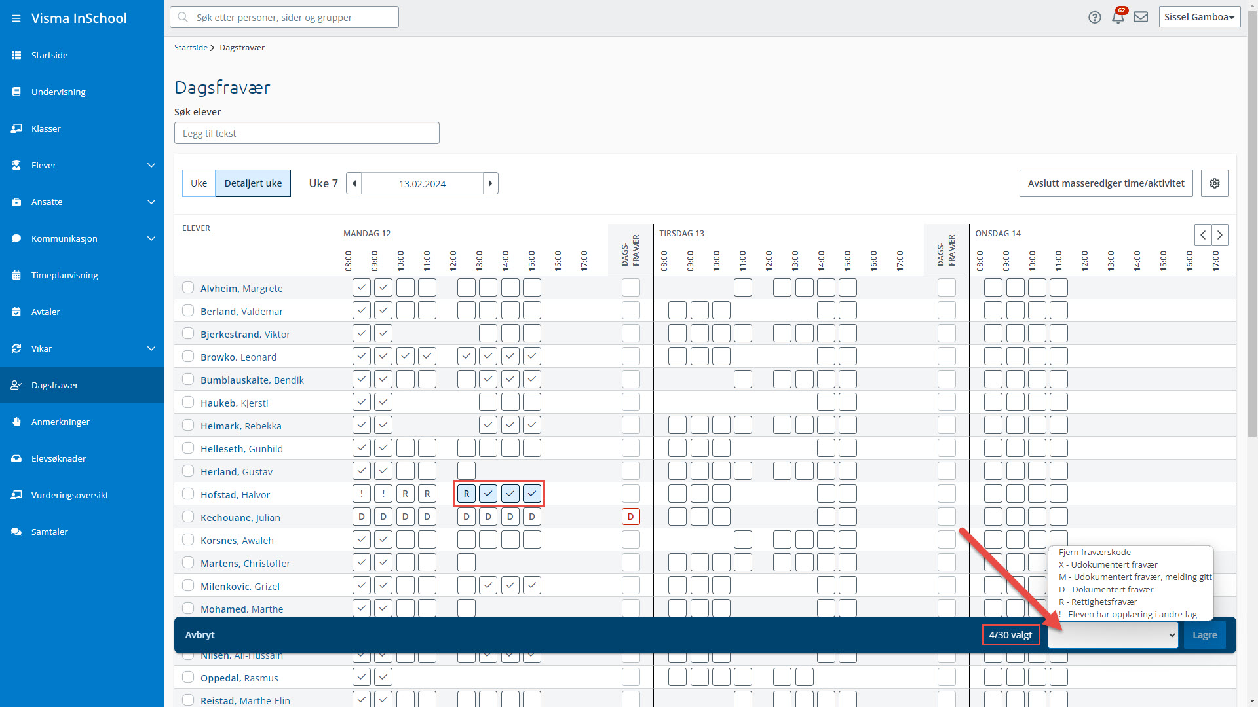
Task: Show next days with right chevron
Action: (1219, 235)
